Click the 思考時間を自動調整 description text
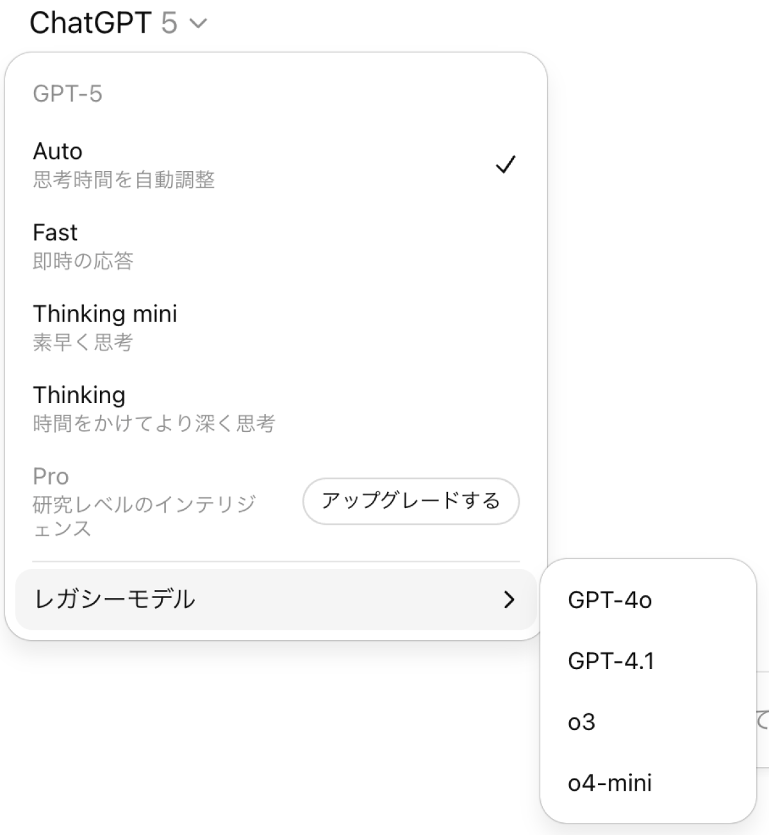This screenshot has width=769, height=835. [124, 180]
